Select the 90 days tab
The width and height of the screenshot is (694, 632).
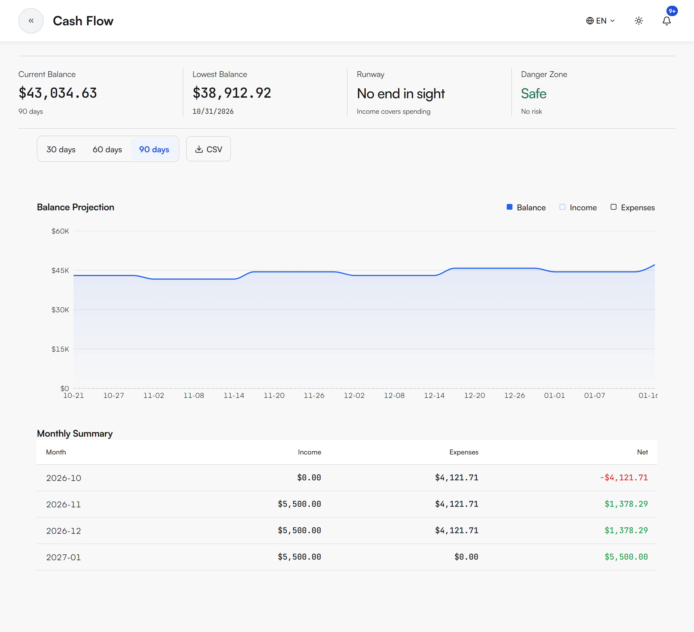click(154, 149)
